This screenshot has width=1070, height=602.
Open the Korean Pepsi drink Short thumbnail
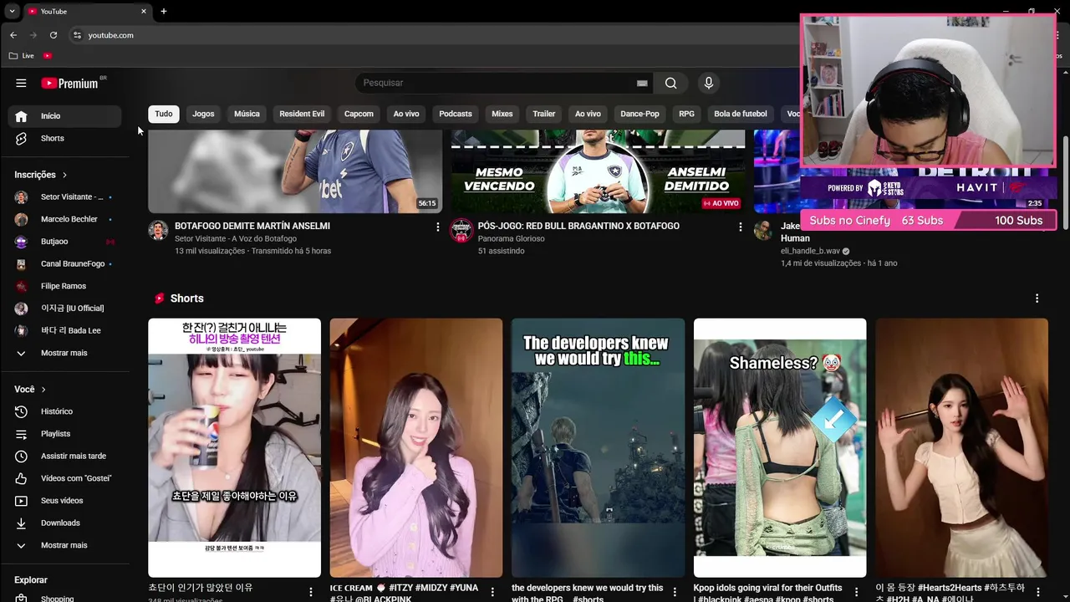[x=234, y=447]
